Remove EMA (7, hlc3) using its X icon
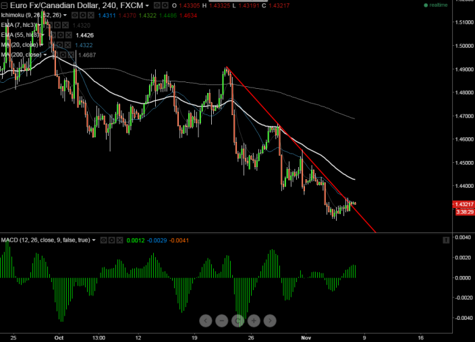The image size is (475, 342). [x=65, y=25]
